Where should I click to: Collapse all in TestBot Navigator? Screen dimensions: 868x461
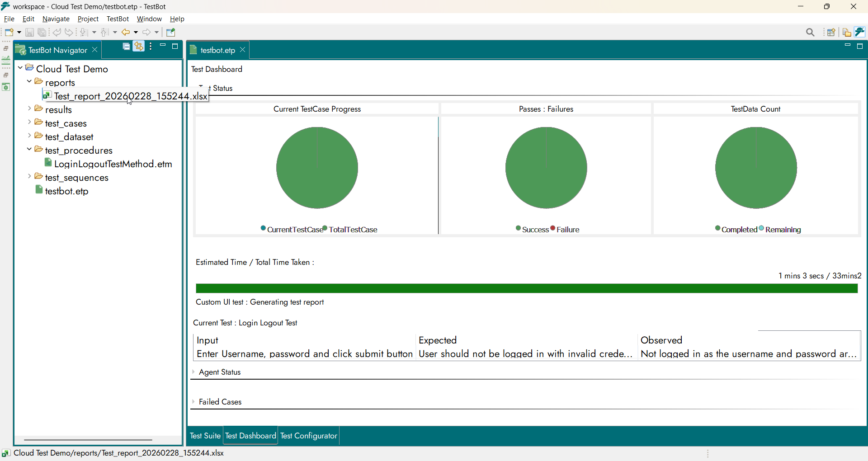point(127,47)
